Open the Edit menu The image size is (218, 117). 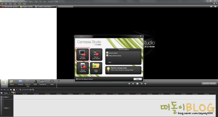6,4
